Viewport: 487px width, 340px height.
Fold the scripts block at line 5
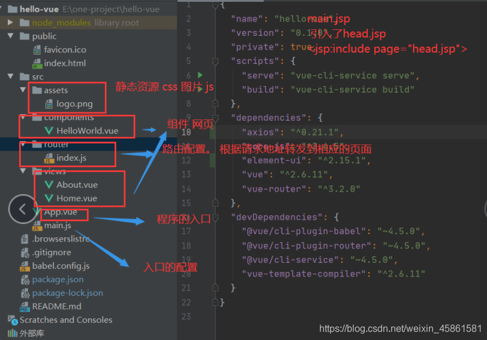(215, 62)
